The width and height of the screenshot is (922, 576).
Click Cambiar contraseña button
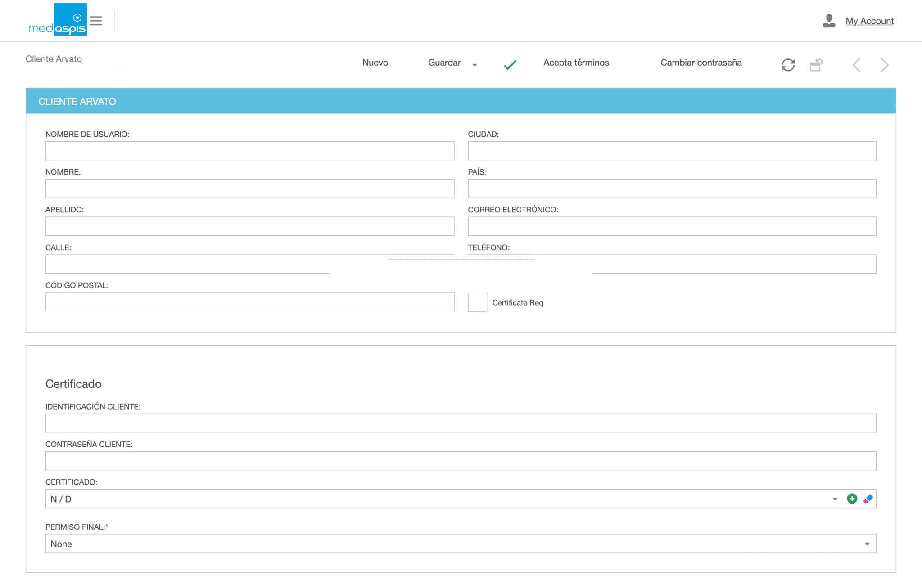click(x=701, y=63)
